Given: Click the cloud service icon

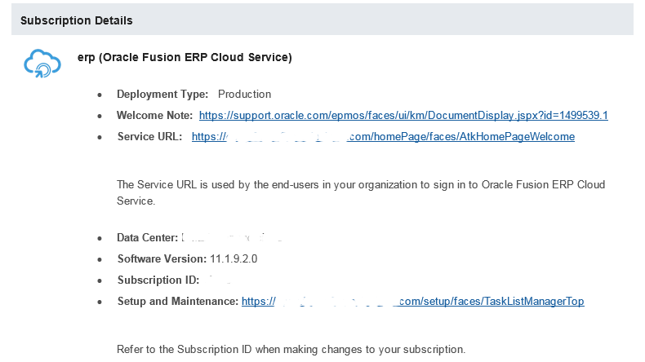Looking at the screenshot, I should click(x=42, y=64).
